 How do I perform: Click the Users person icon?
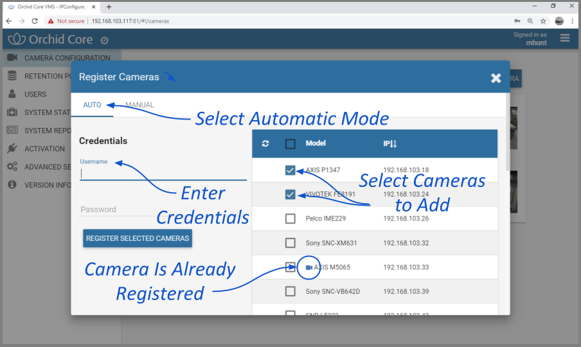click(12, 94)
